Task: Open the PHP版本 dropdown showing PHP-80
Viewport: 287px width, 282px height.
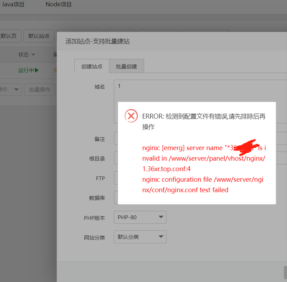Action: coord(140,217)
